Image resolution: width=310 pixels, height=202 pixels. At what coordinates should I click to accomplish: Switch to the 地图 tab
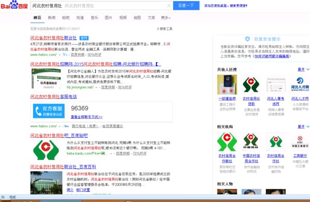pos(137,18)
